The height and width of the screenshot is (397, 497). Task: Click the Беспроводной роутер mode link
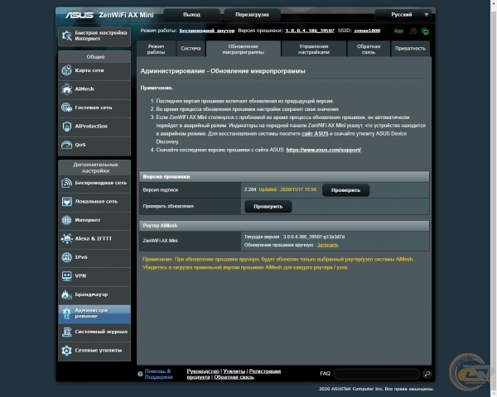click(206, 31)
